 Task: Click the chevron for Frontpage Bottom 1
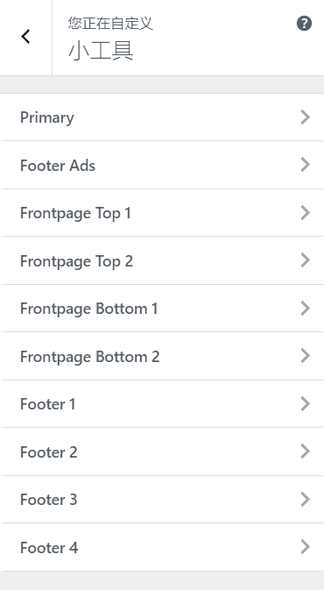pyautogui.click(x=306, y=309)
